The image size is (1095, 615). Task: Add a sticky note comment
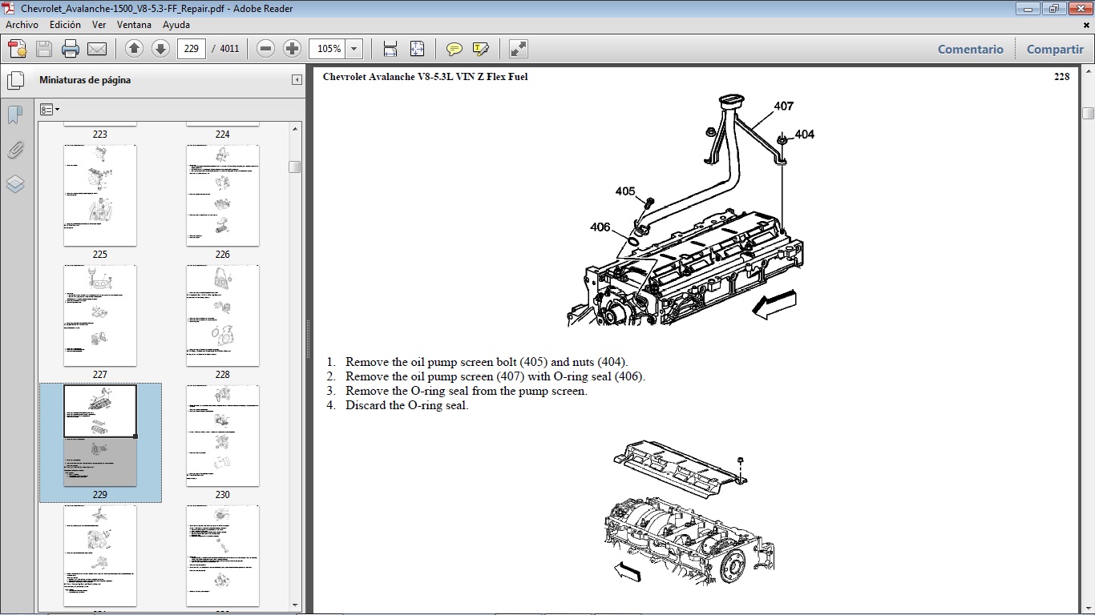tap(454, 49)
